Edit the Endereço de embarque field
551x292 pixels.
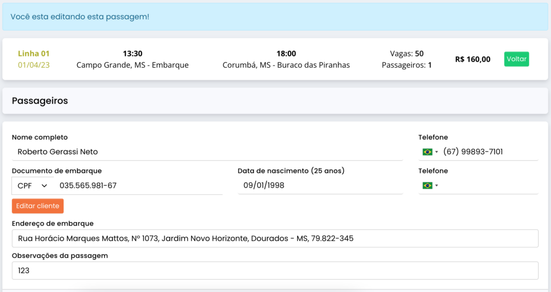pos(275,238)
